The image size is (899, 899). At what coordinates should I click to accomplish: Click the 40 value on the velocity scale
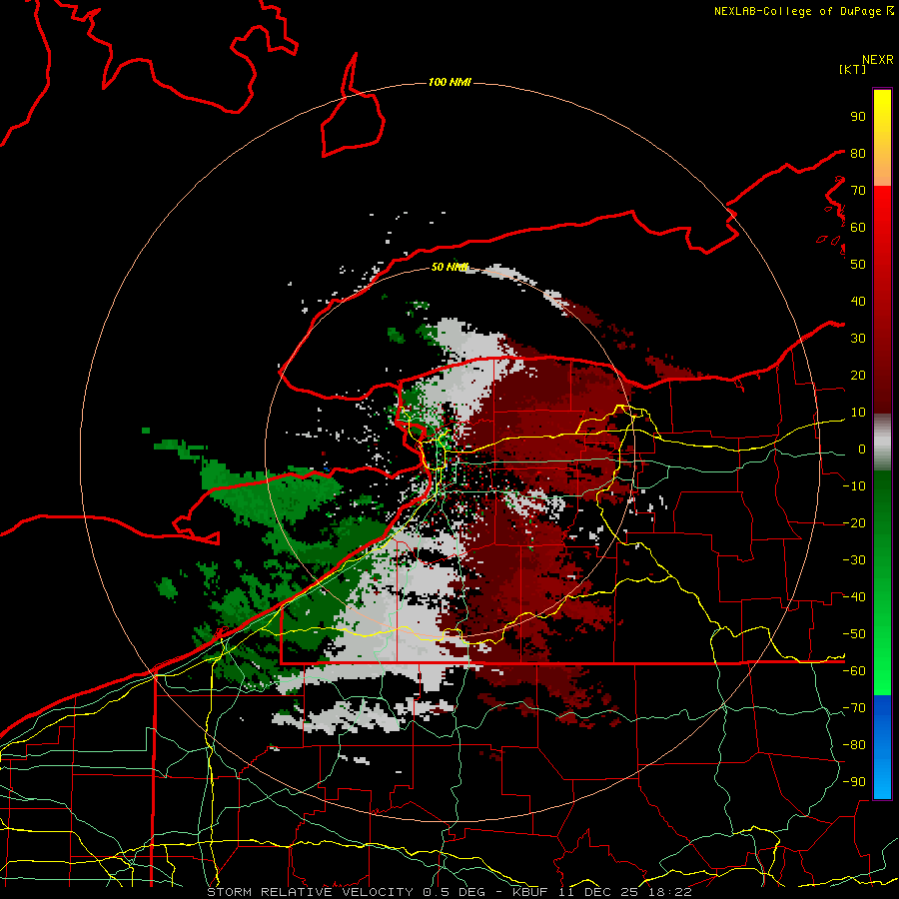coord(858,302)
